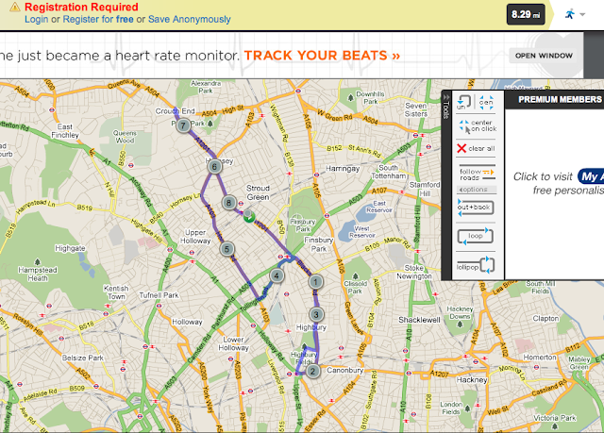604x433 pixels.
Task: Click the Downhills Park map label
Action: [x=370, y=98]
